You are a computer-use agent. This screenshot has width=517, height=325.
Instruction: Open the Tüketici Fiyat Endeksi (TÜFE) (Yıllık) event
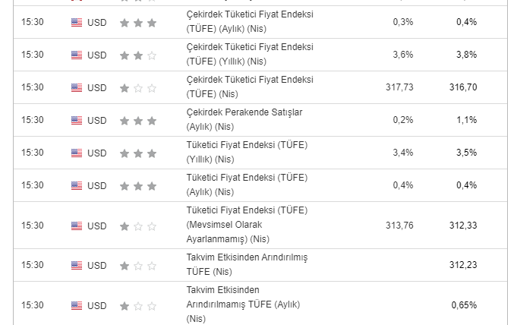246,152
